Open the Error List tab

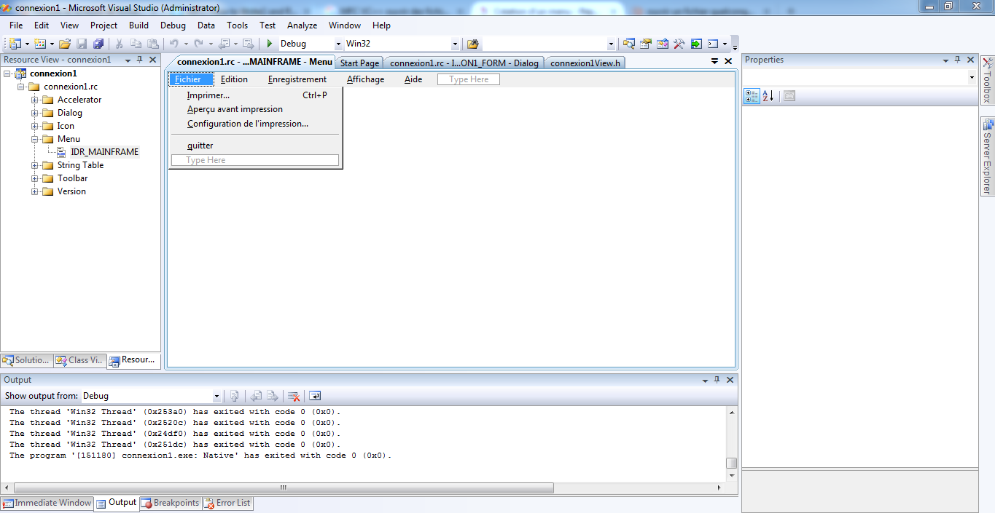227,503
